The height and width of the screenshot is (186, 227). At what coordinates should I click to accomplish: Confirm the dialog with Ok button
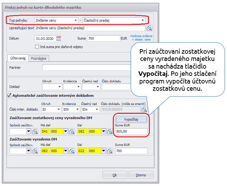115,175
